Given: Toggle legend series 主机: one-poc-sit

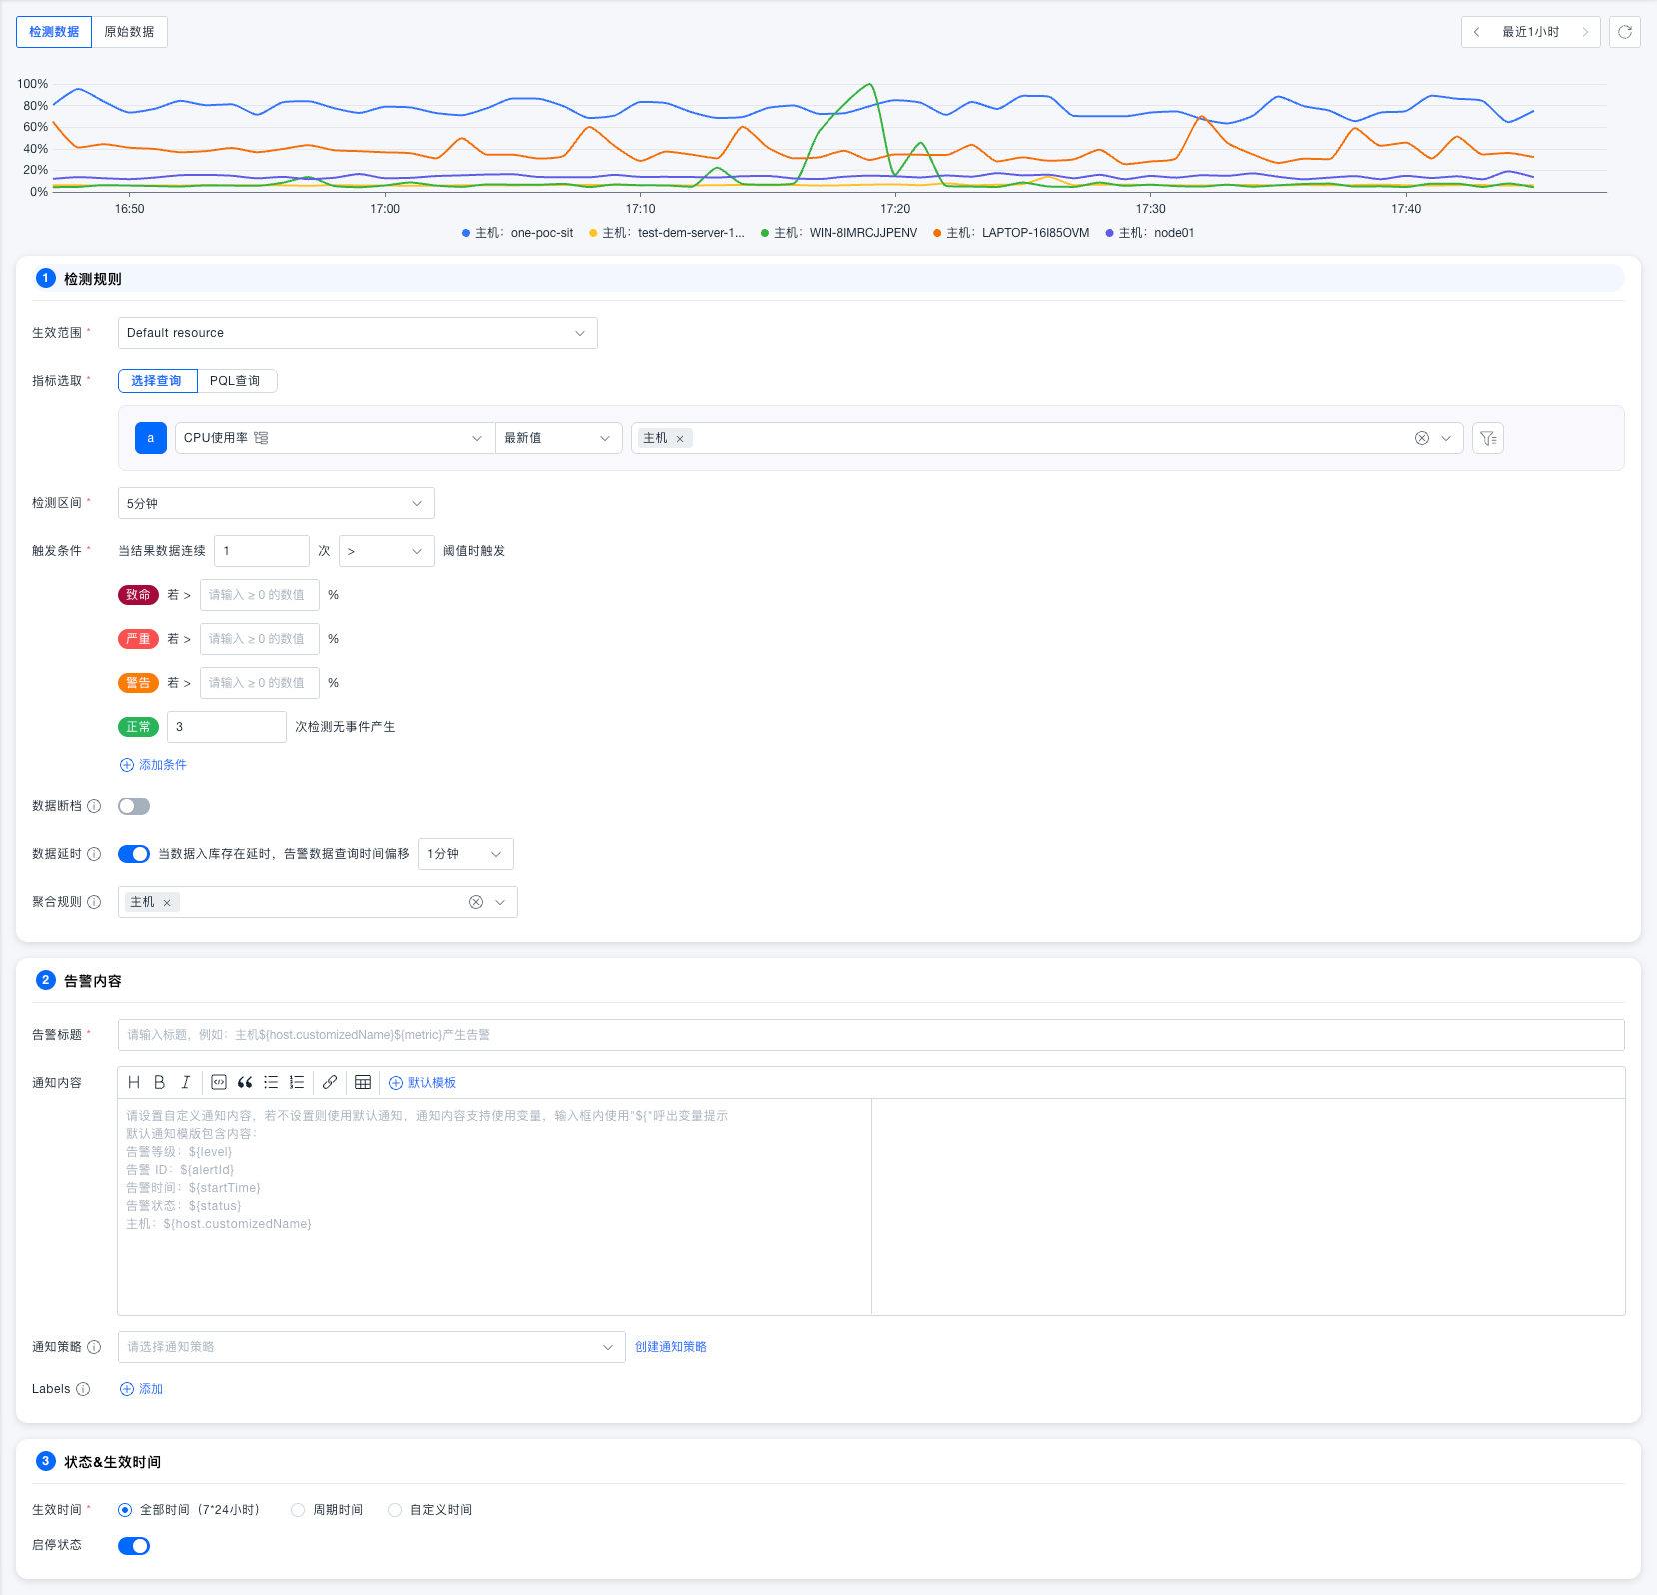Looking at the screenshot, I should (x=518, y=233).
